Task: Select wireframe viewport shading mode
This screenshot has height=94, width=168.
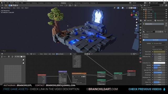Action: point(129,8)
